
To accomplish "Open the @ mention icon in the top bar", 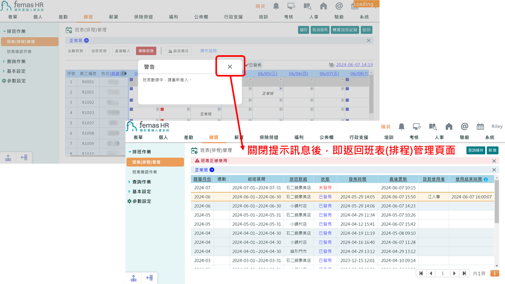I will (339, 6).
